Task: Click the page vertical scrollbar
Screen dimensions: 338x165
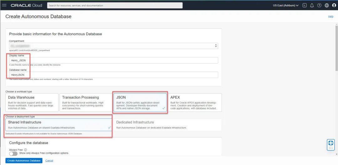Action: [x=336, y=48]
